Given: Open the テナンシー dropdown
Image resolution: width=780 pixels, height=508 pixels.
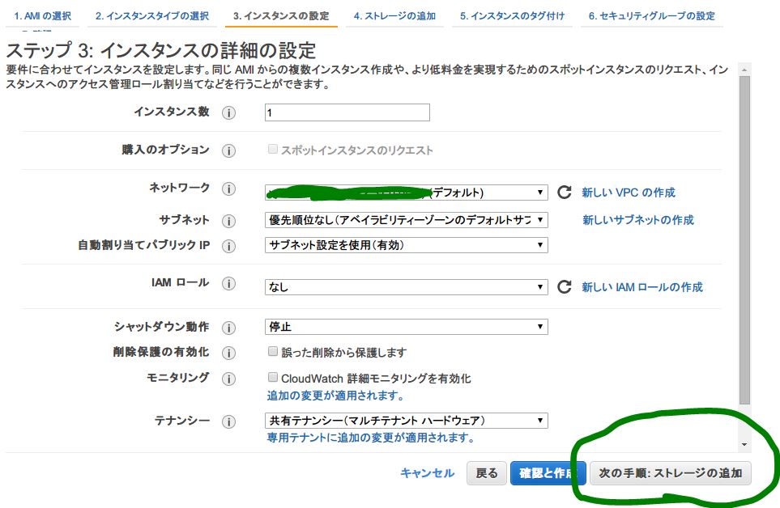Looking at the screenshot, I should [x=407, y=420].
